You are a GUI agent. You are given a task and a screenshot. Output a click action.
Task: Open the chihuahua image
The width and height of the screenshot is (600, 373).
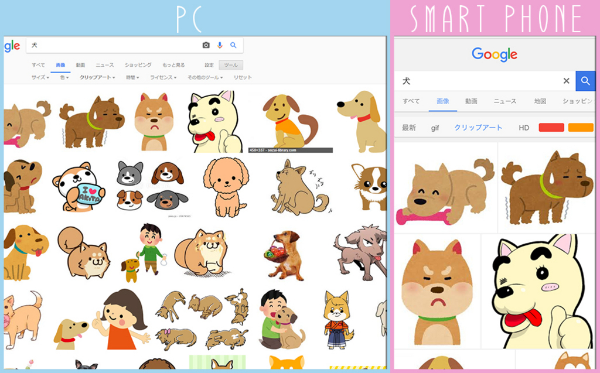[369, 186]
